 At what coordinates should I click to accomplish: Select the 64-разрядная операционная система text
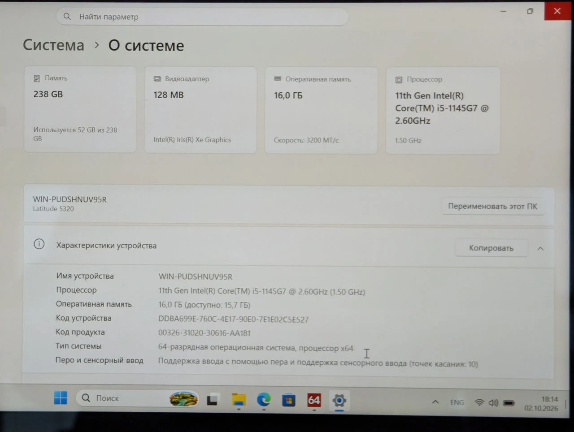tap(256, 348)
